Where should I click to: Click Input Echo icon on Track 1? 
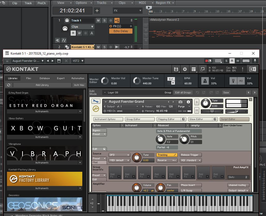click(117, 20)
